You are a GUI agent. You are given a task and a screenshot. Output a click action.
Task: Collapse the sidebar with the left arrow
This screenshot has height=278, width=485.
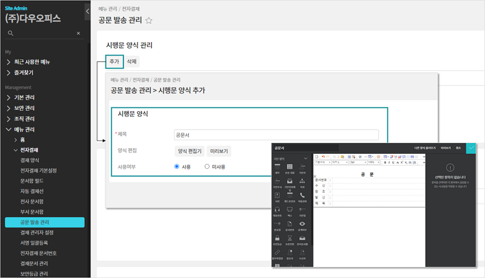tap(87, 12)
